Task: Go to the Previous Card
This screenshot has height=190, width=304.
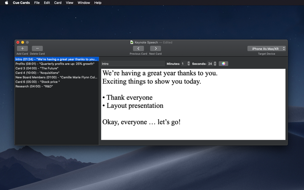Action: (x=138, y=49)
